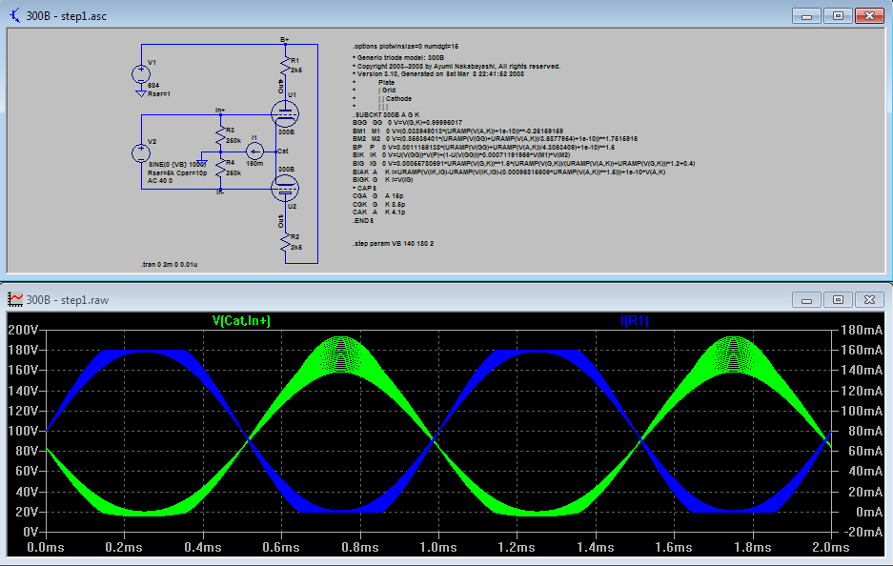
Task: Click resistor R4 250k symbol
Action: (x=219, y=170)
